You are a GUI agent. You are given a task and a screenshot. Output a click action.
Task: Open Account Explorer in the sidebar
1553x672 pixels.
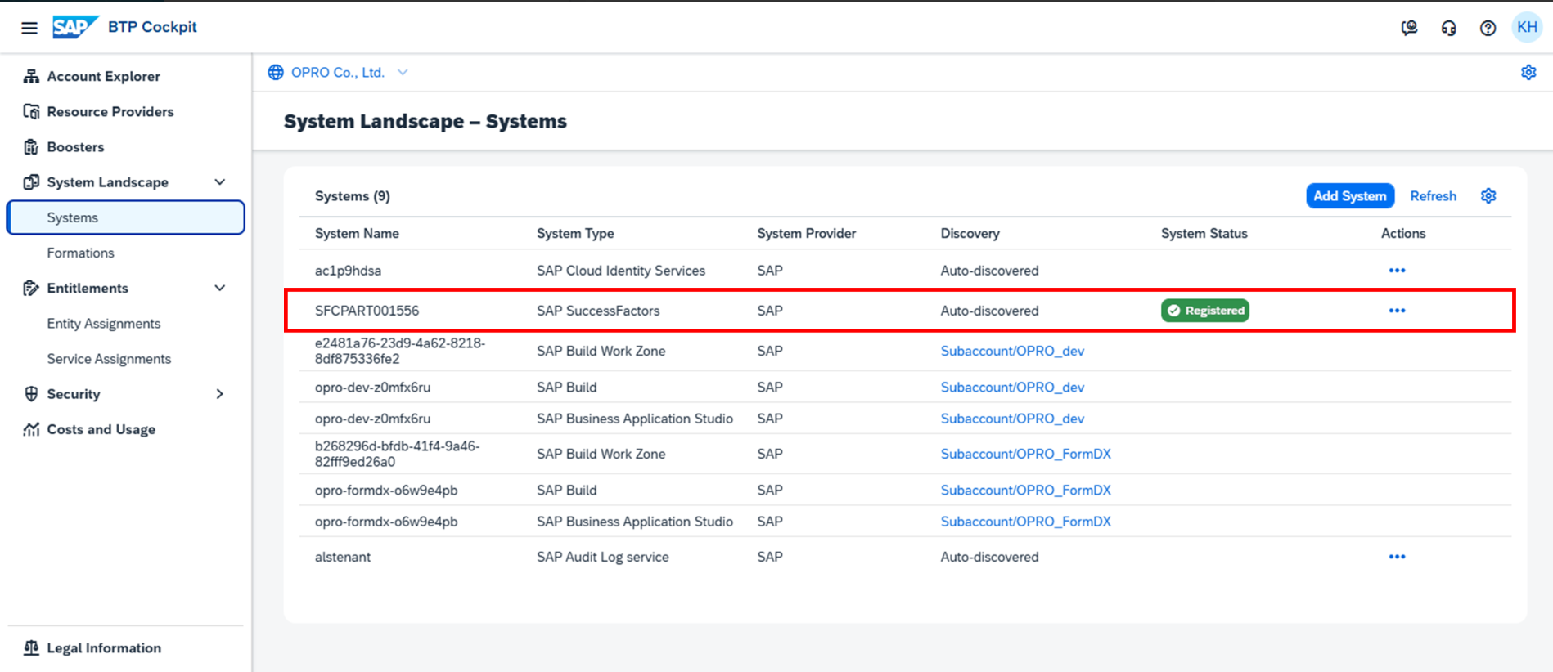pos(103,76)
